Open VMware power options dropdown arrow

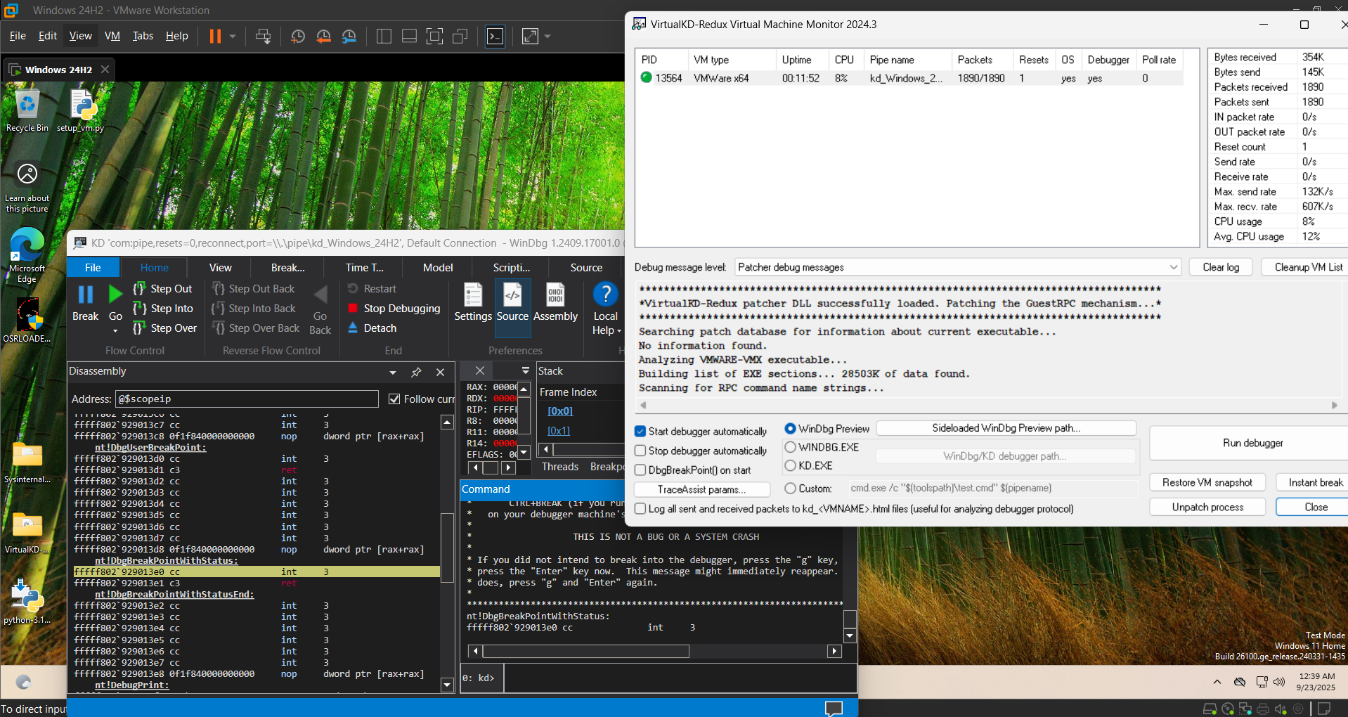click(x=233, y=36)
